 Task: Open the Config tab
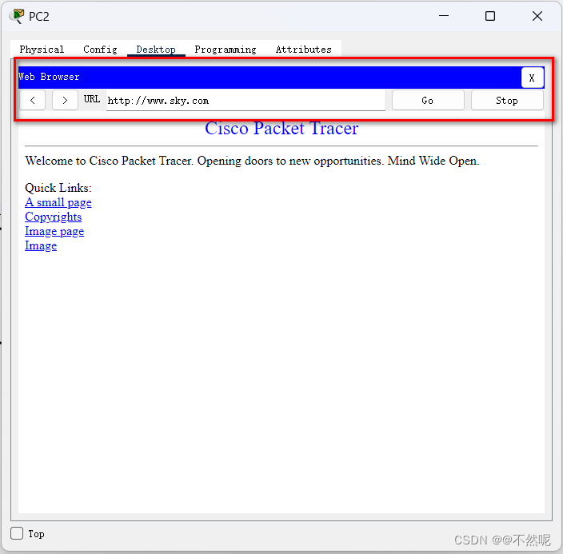point(100,50)
